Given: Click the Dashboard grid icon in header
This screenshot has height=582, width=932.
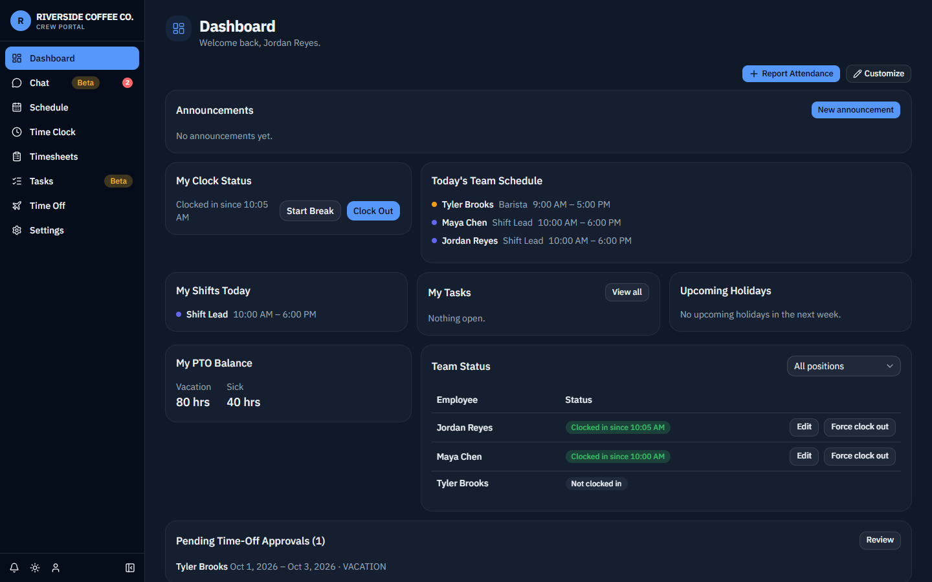Looking at the screenshot, I should pyautogui.click(x=179, y=28).
